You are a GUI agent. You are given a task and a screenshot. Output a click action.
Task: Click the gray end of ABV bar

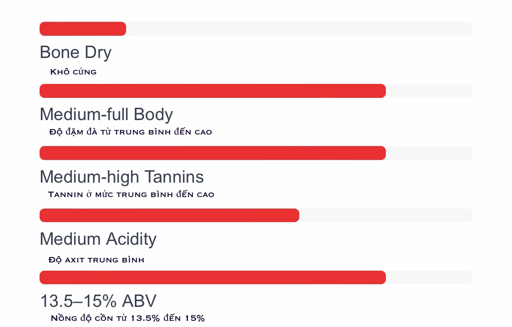(x=429, y=277)
